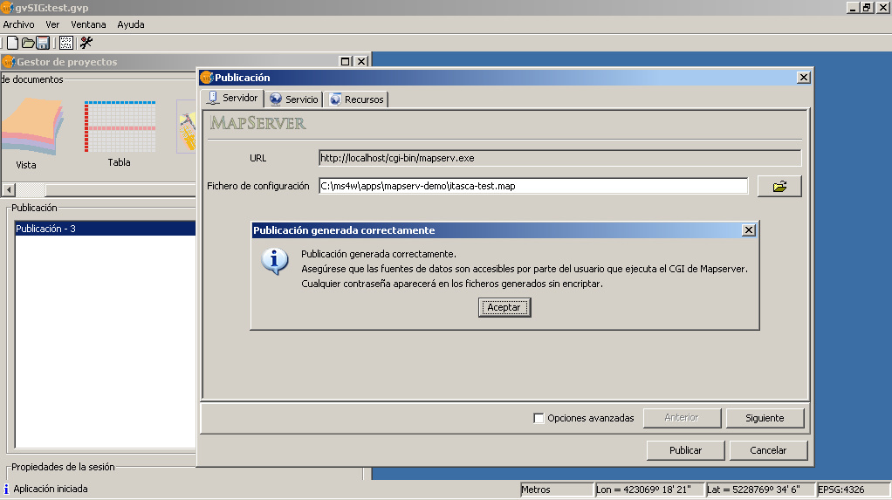Click the Fichero de configuración path field
Image resolution: width=892 pixels, height=500 pixels.
(x=532, y=186)
